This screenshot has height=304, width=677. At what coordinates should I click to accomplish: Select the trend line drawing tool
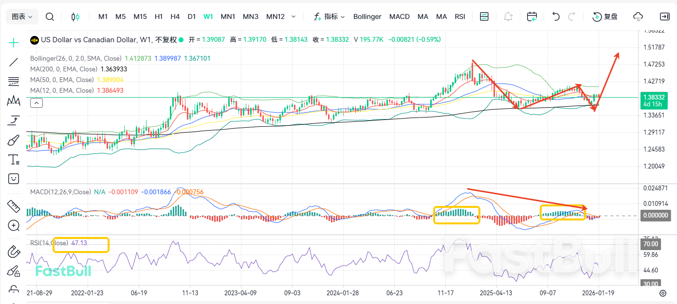pos(14,62)
